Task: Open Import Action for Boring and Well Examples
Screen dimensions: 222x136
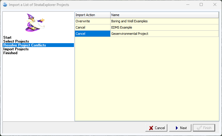Action: 92,21
